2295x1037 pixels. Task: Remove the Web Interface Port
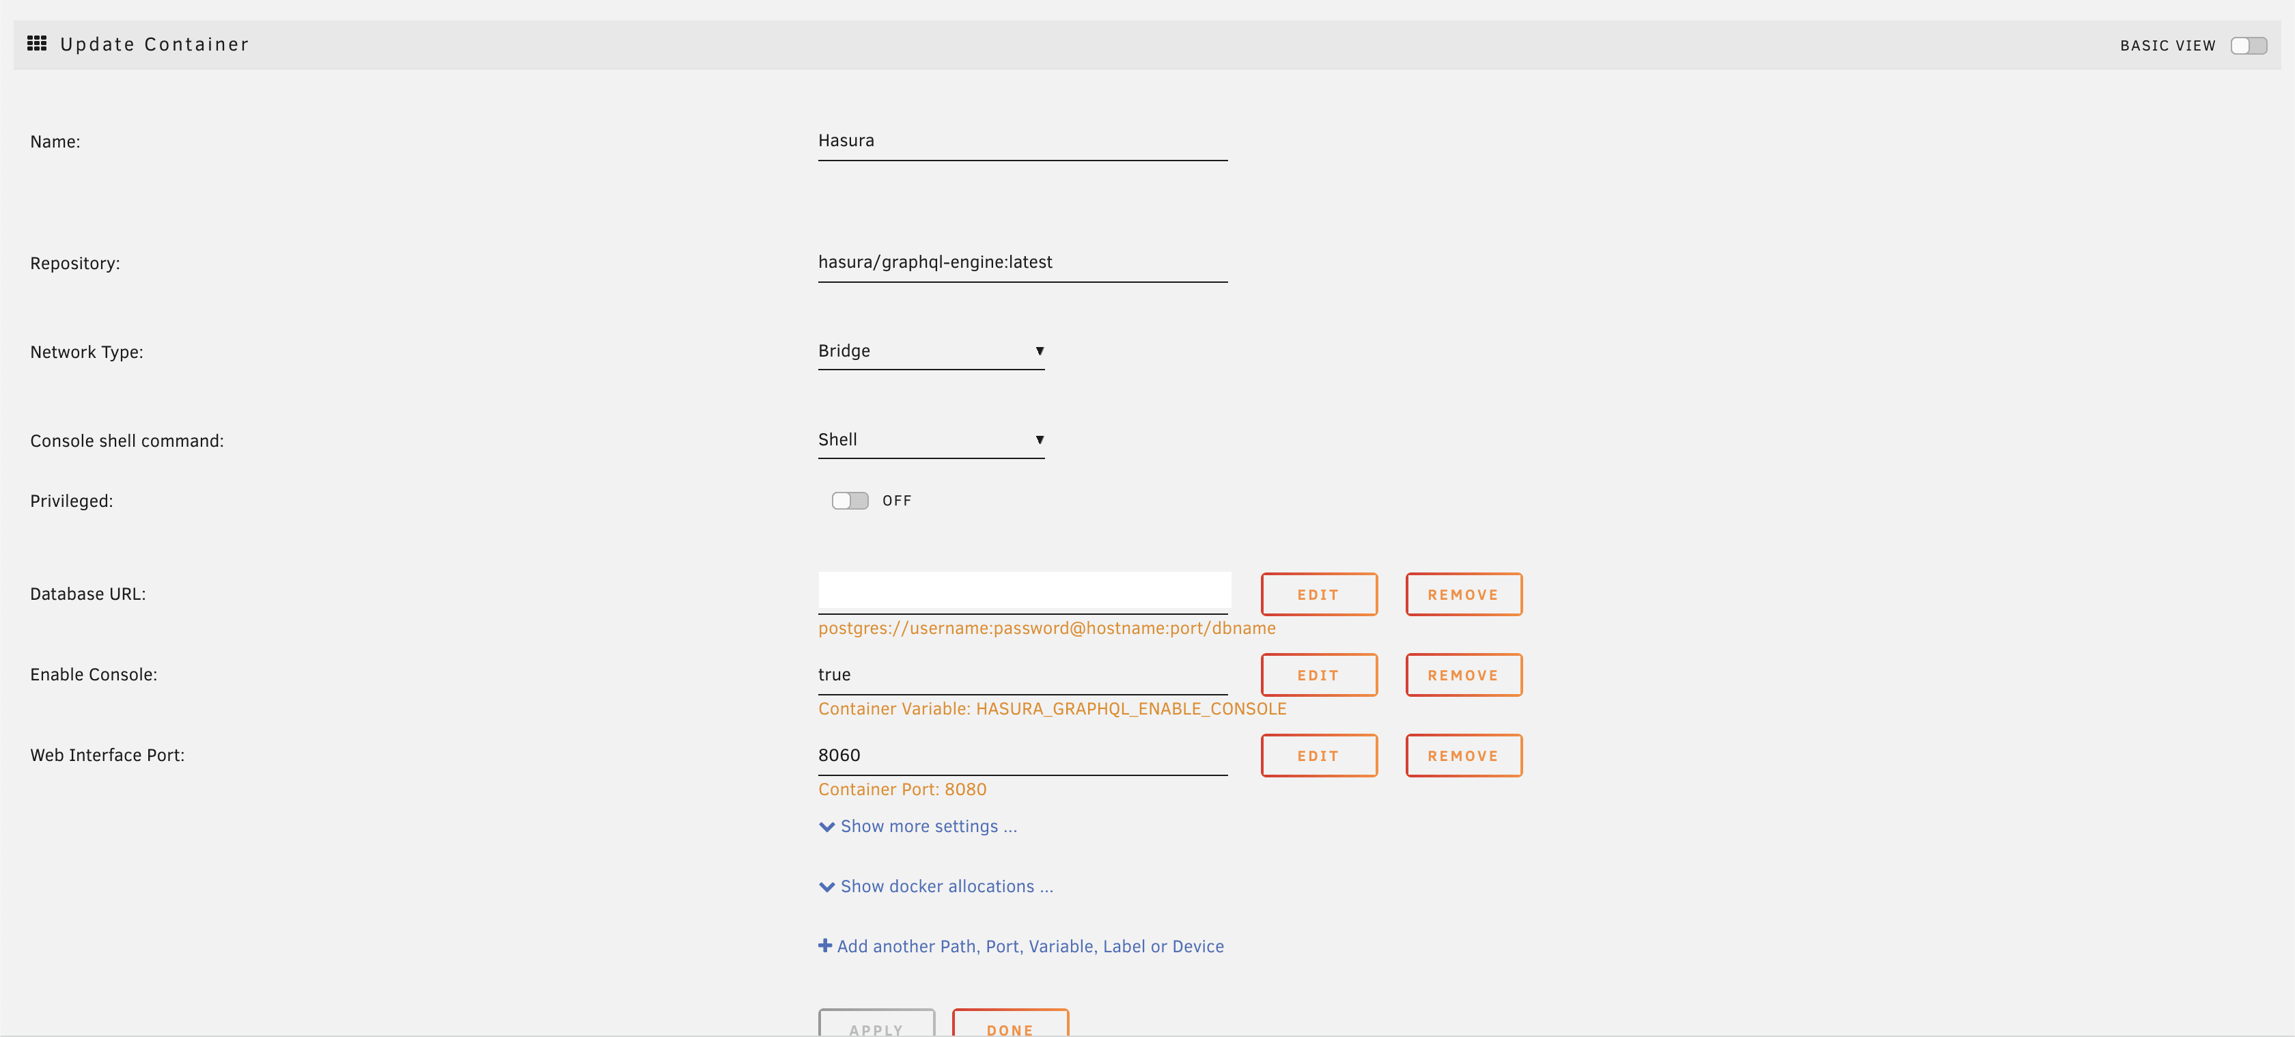tap(1464, 756)
